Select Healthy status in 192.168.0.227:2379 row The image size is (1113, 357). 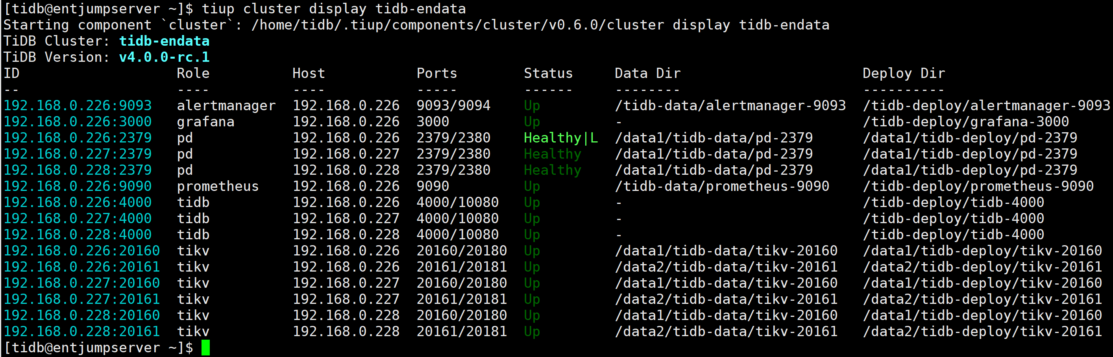coord(553,154)
